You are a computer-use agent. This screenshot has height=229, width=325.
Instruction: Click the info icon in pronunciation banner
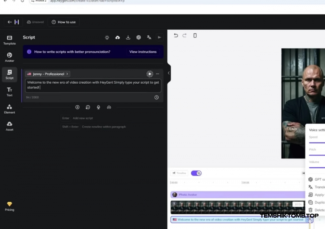29,52
